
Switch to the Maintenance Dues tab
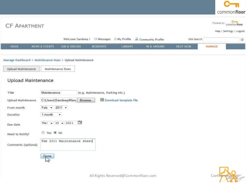(58, 69)
